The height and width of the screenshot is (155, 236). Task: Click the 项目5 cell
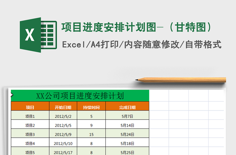30,152
